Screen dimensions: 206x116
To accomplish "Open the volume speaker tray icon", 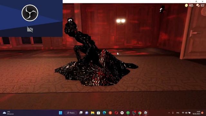I will tap(186, 113).
